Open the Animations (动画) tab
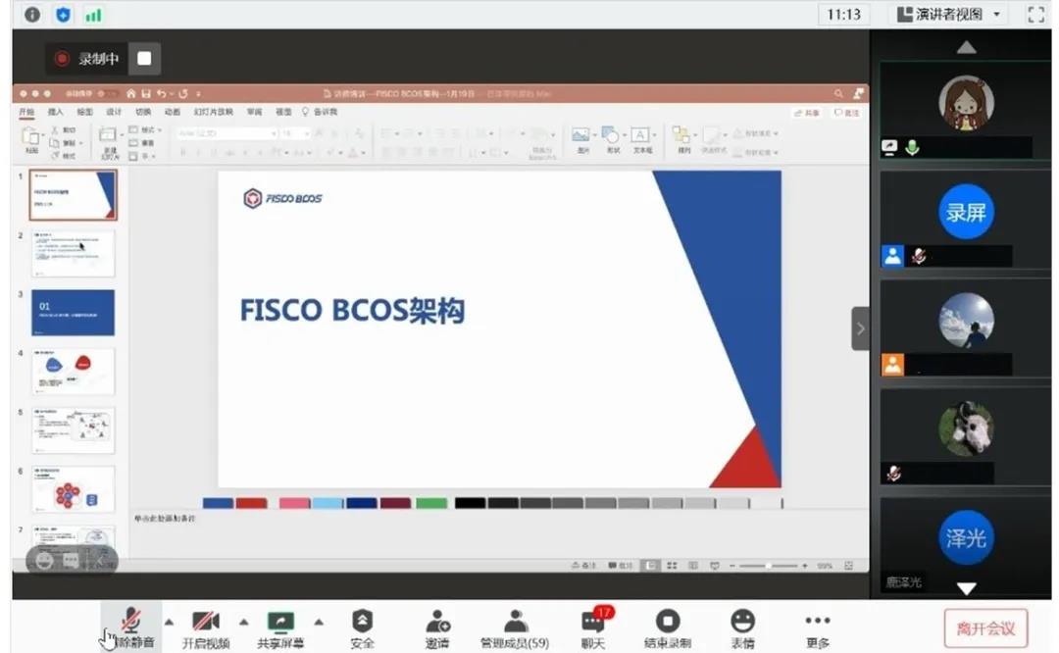The width and height of the screenshot is (1059, 653). pos(173,112)
